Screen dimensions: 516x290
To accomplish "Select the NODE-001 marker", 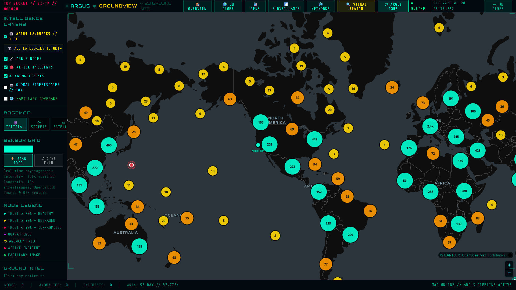I will [258, 145].
